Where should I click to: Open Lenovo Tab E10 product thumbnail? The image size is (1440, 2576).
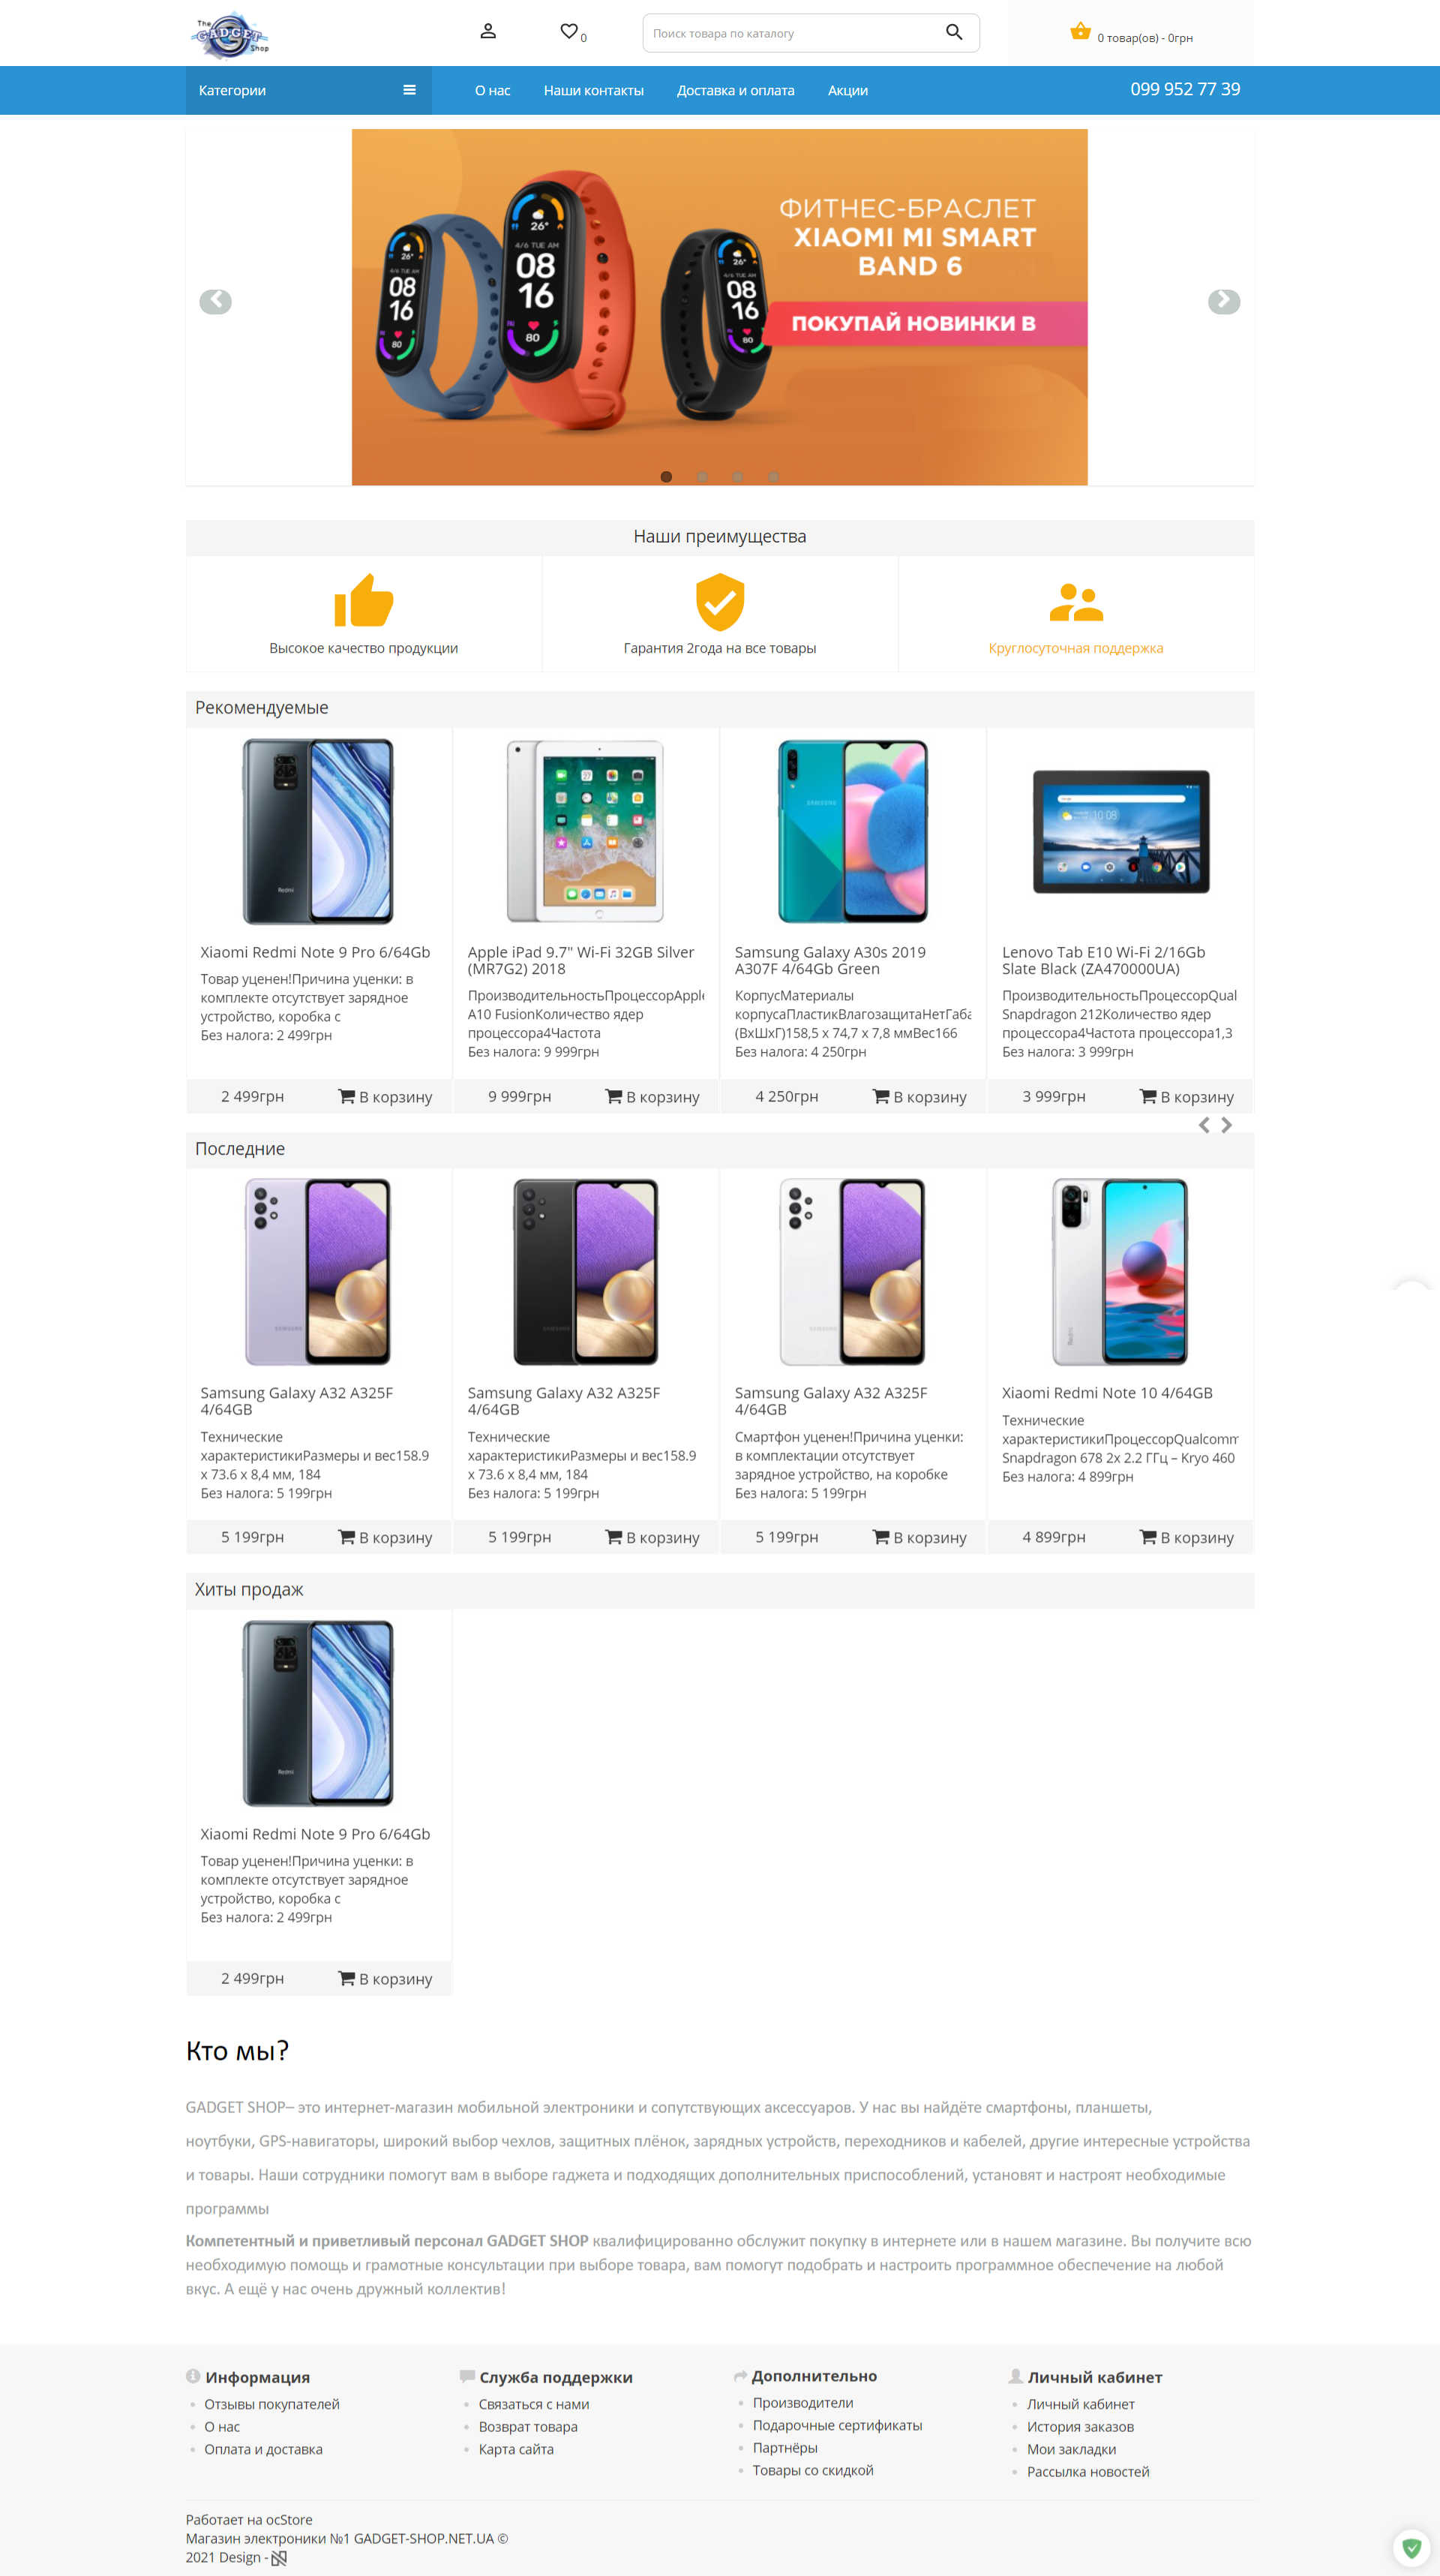1120,831
